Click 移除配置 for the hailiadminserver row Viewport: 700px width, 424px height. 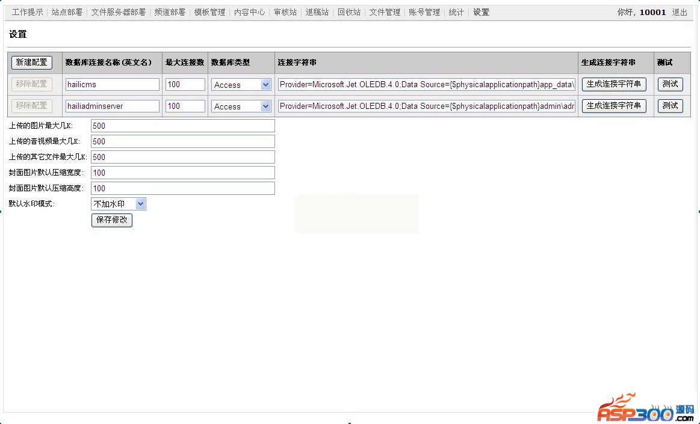(x=32, y=106)
